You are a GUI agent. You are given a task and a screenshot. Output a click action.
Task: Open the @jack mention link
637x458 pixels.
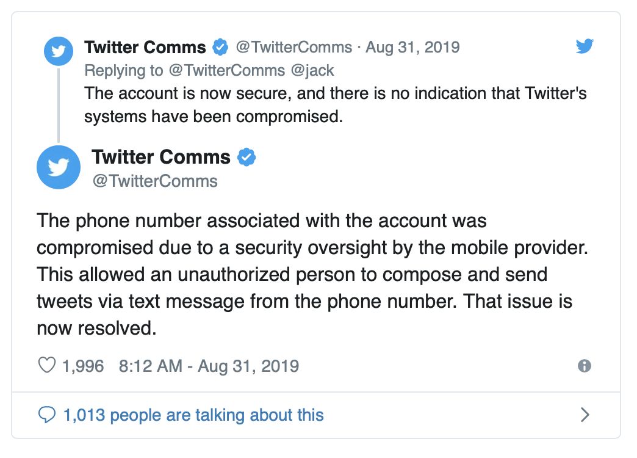[x=312, y=70]
